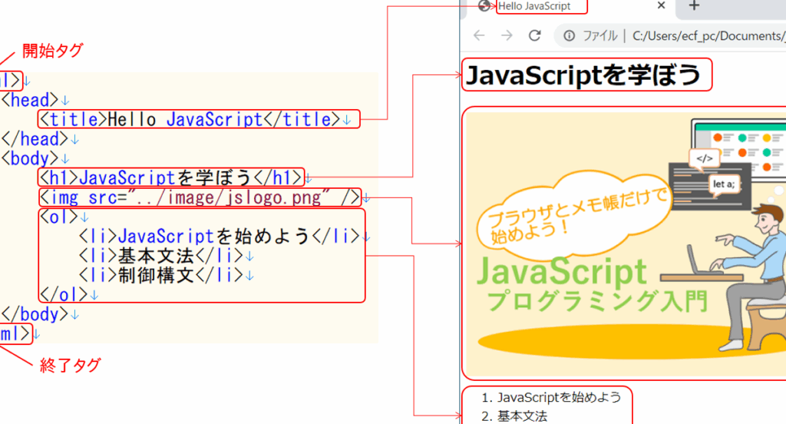Go back using the browser back arrow
Image resolution: width=786 pixels, height=424 pixels.
[479, 35]
